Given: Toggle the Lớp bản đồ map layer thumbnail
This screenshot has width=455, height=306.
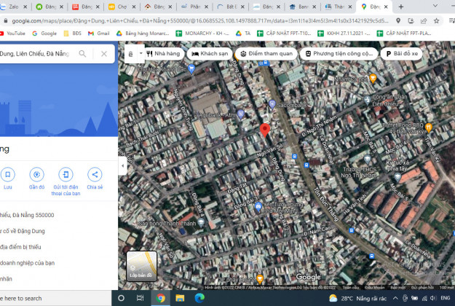Looking at the screenshot, I should [142, 266].
